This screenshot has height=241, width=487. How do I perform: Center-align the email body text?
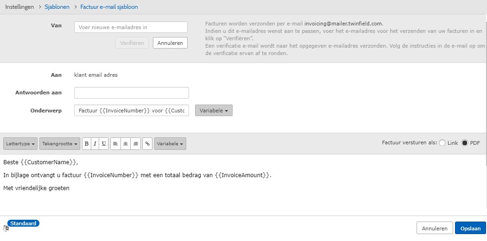pyautogui.click(x=126, y=144)
